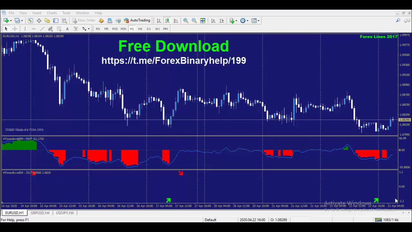Select the arrow Cursor tool

(x=6, y=29)
